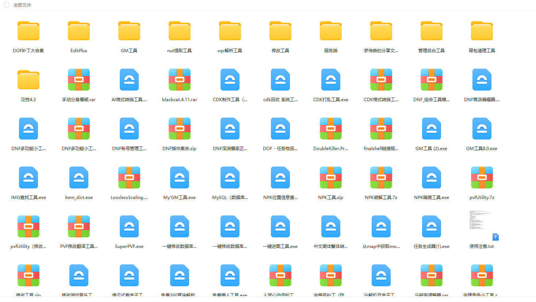
Task: Open the GM工具 folder icon
Action: pyautogui.click(x=129, y=31)
